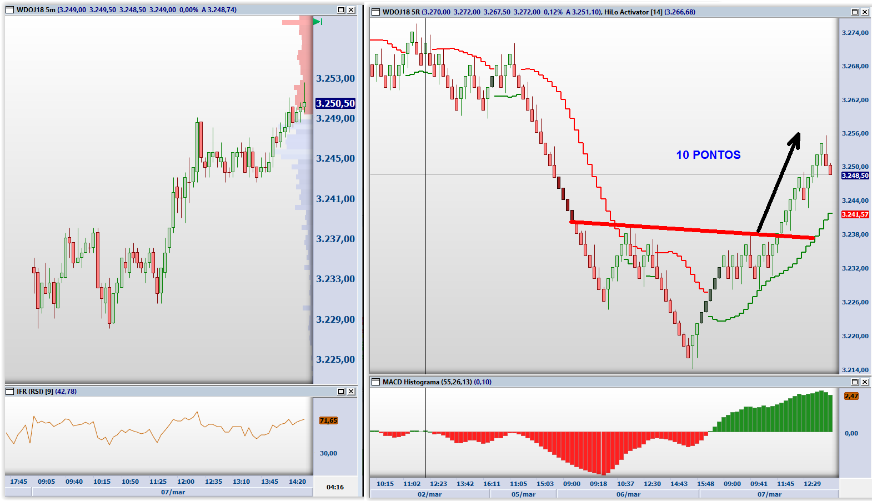This screenshot has width=872, height=501.
Task: Maximize the IFR (RSI) indicator panel
Action: (x=341, y=392)
